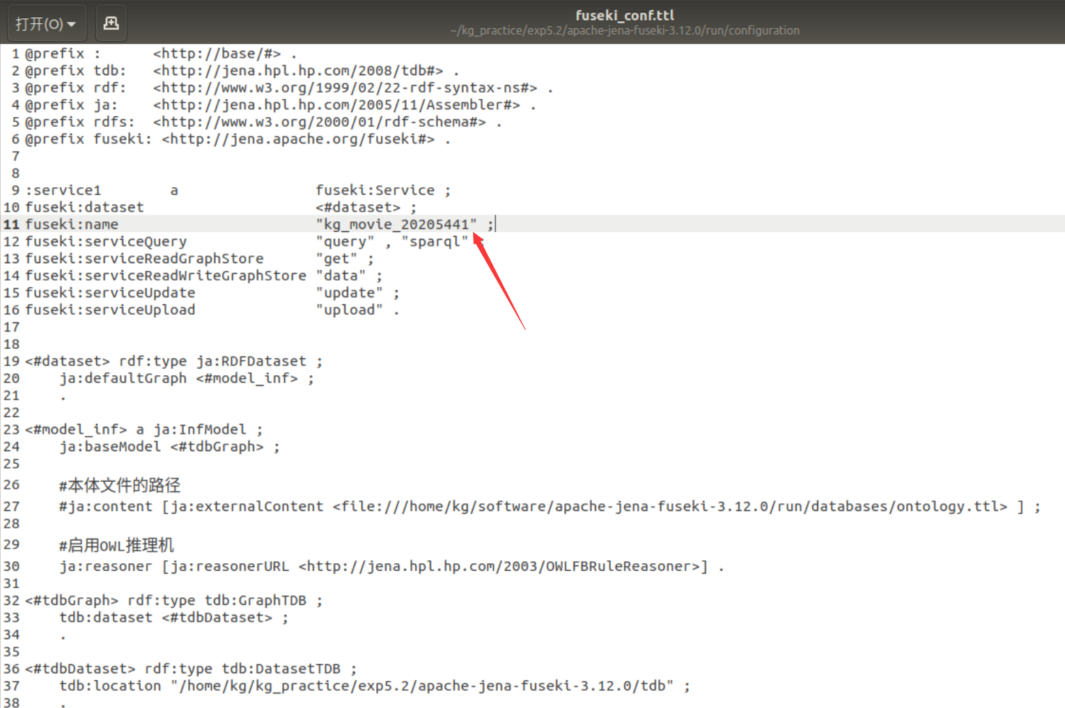Click the rdf-schema URL on line 5

[320, 122]
